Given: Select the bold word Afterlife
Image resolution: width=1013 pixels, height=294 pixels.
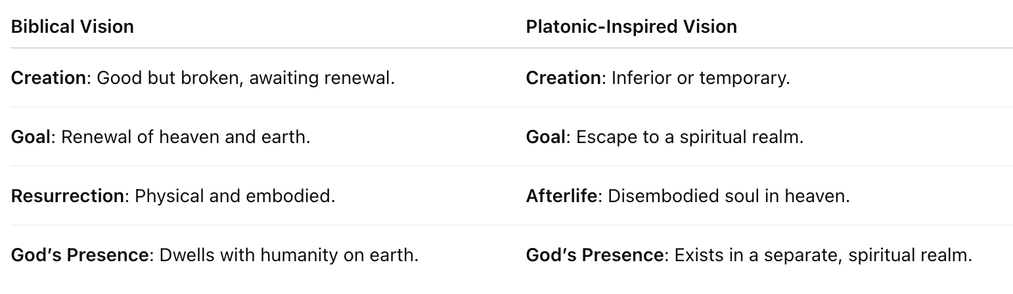Looking at the screenshot, I should pos(562,196).
